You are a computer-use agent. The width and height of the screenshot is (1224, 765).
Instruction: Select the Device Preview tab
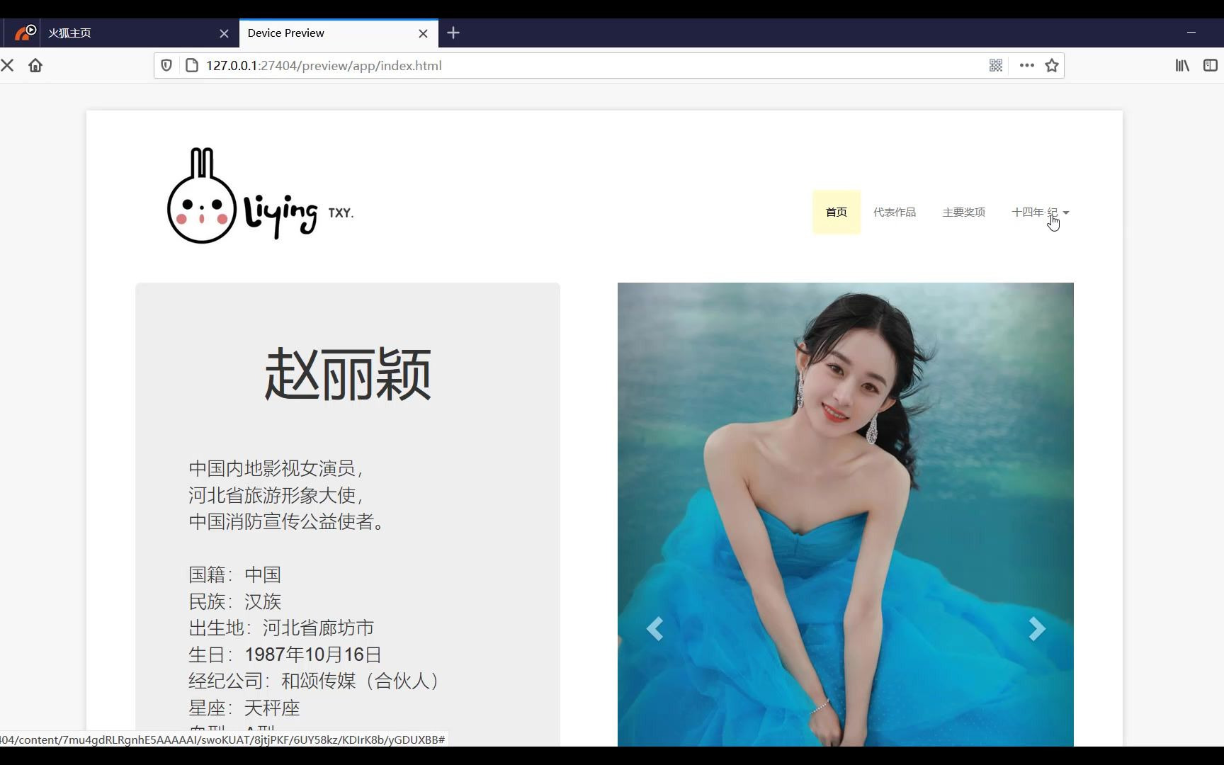339,33
